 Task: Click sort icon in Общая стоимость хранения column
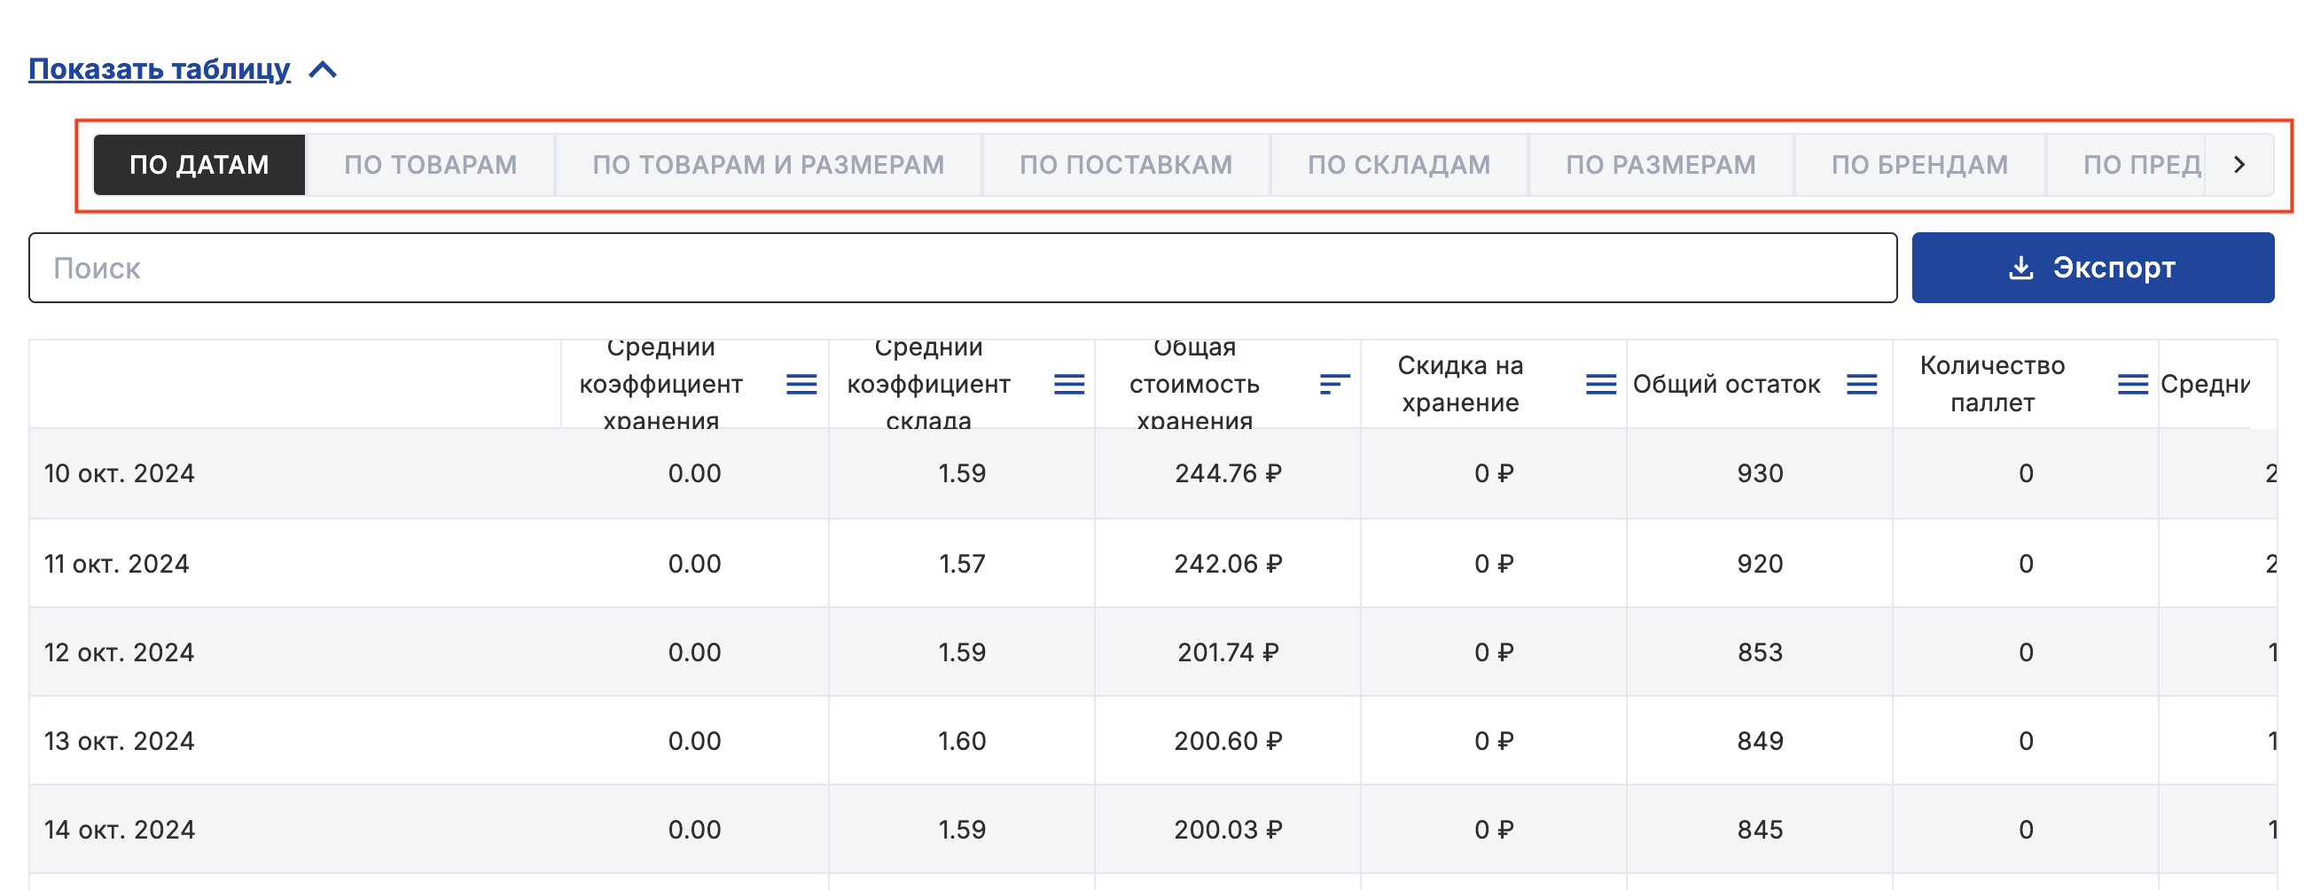[1333, 385]
